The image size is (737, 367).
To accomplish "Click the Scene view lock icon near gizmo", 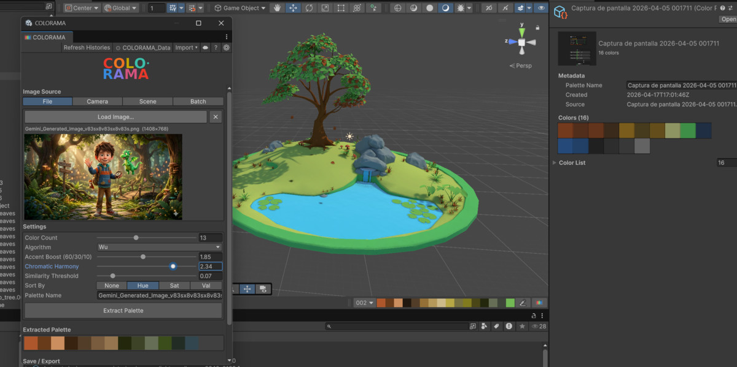I will 538,27.
